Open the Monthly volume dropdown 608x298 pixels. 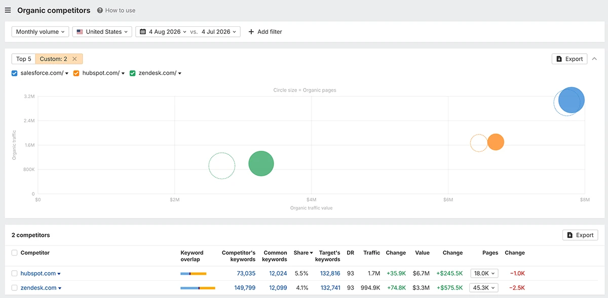click(x=41, y=31)
